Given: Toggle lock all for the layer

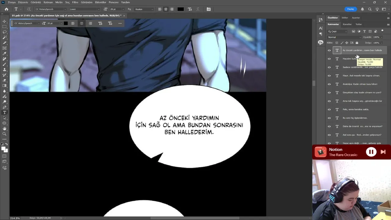Looking at the screenshot, I should 357,43.
